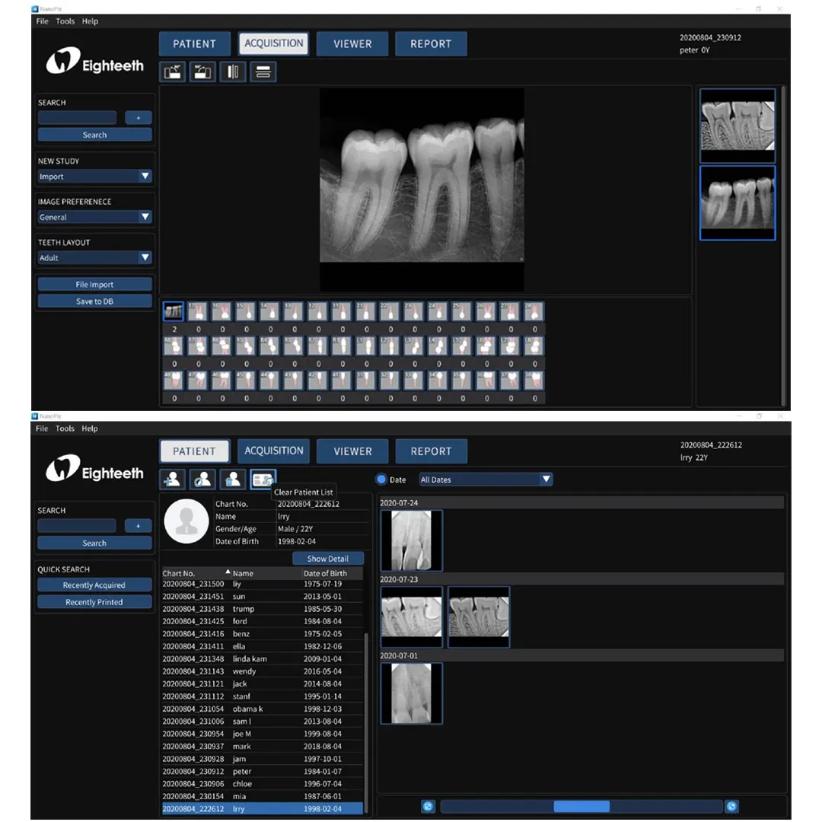Click the Recently Acquired quick search button
This screenshot has height=822, width=822.
click(x=94, y=585)
